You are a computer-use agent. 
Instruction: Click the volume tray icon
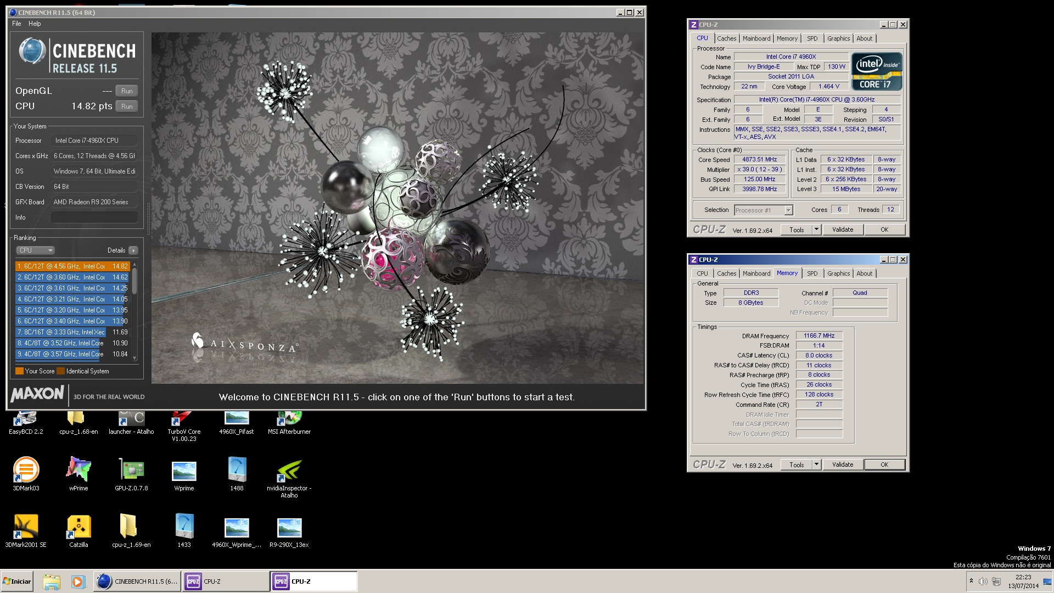[983, 581]
